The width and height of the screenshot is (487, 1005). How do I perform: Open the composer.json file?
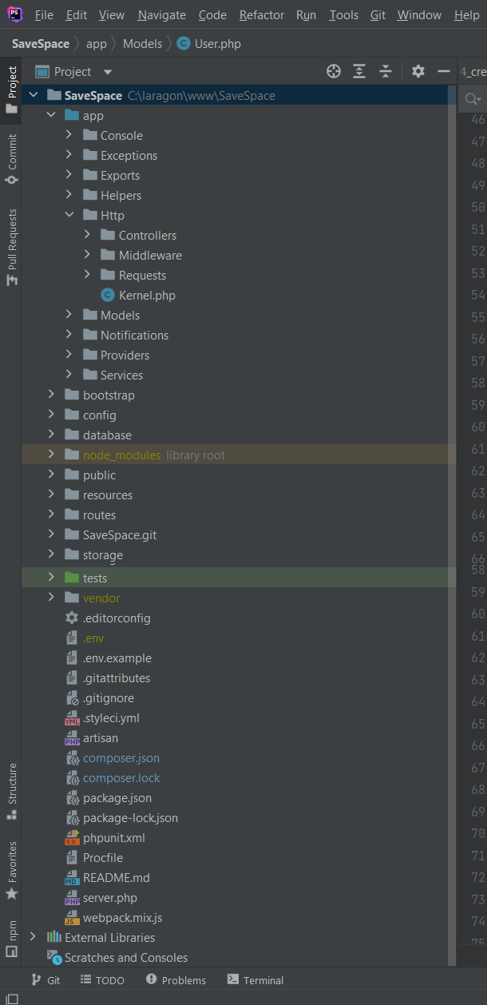pos(121,758)
